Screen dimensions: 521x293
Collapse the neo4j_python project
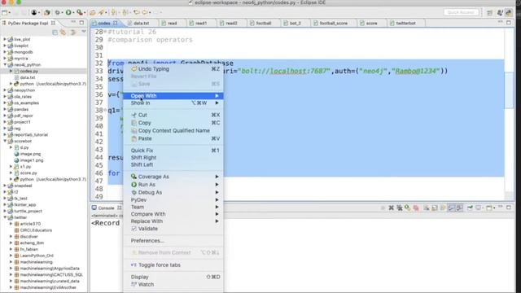[5, 65]
